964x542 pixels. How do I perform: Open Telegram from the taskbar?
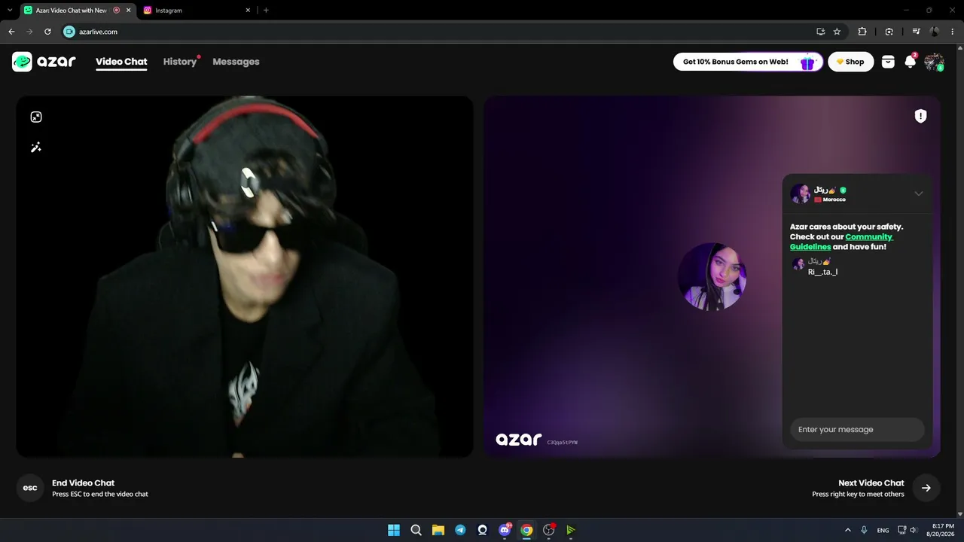tap(460, 530)
